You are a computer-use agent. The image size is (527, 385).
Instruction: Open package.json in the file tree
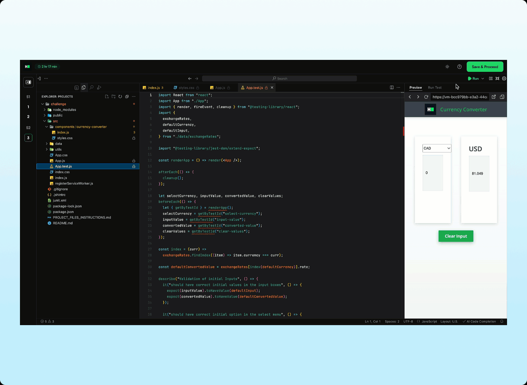coord(88,212)
